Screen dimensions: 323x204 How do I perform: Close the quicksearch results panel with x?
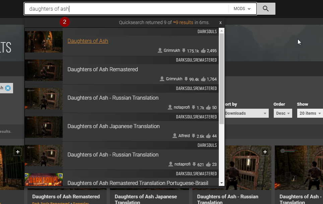pos(220,23)
